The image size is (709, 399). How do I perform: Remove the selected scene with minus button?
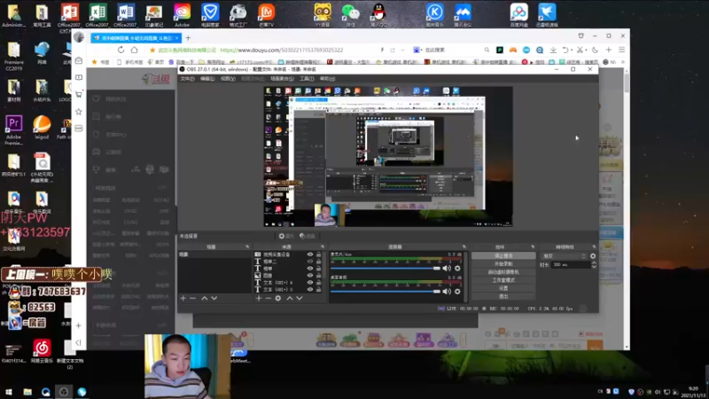pos(193,298)
